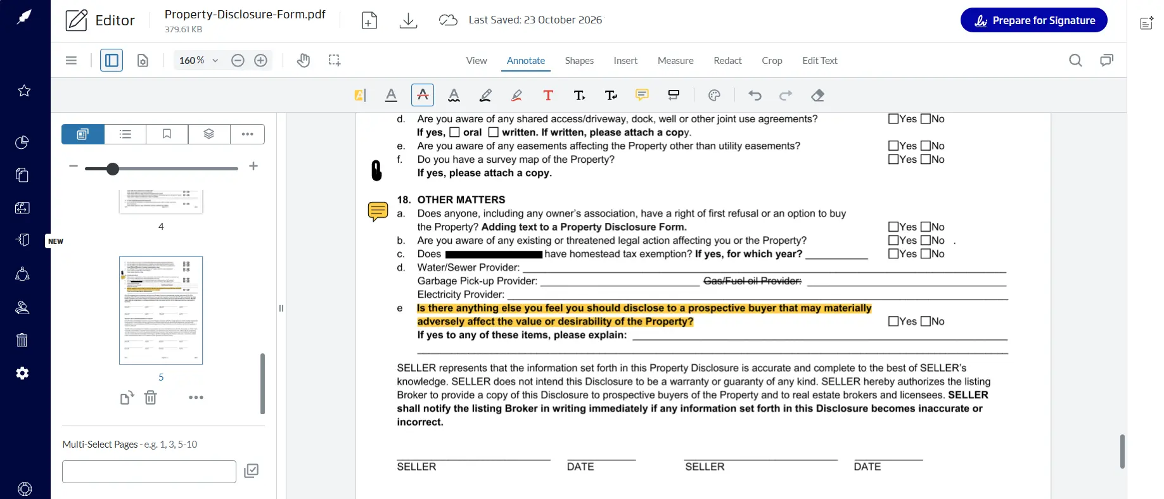This screenshot has width=1164, height=499.
Task: Check No for material disclosure question
Action: coord(926,321)
